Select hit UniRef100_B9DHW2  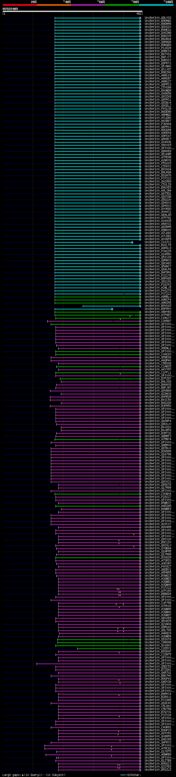tap(158, 21)
